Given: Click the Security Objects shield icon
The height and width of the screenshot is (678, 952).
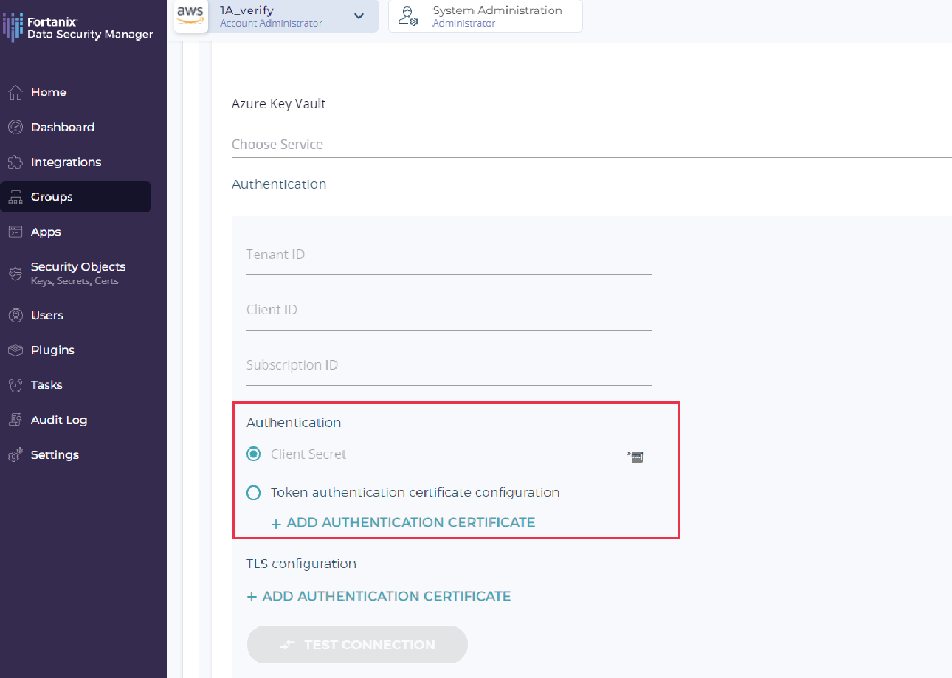Looking at the screenshot, I should click(x=15, y=273).
